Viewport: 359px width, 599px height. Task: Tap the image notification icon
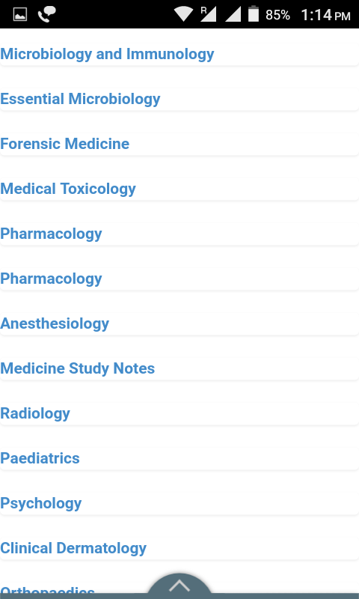(20, 14)
